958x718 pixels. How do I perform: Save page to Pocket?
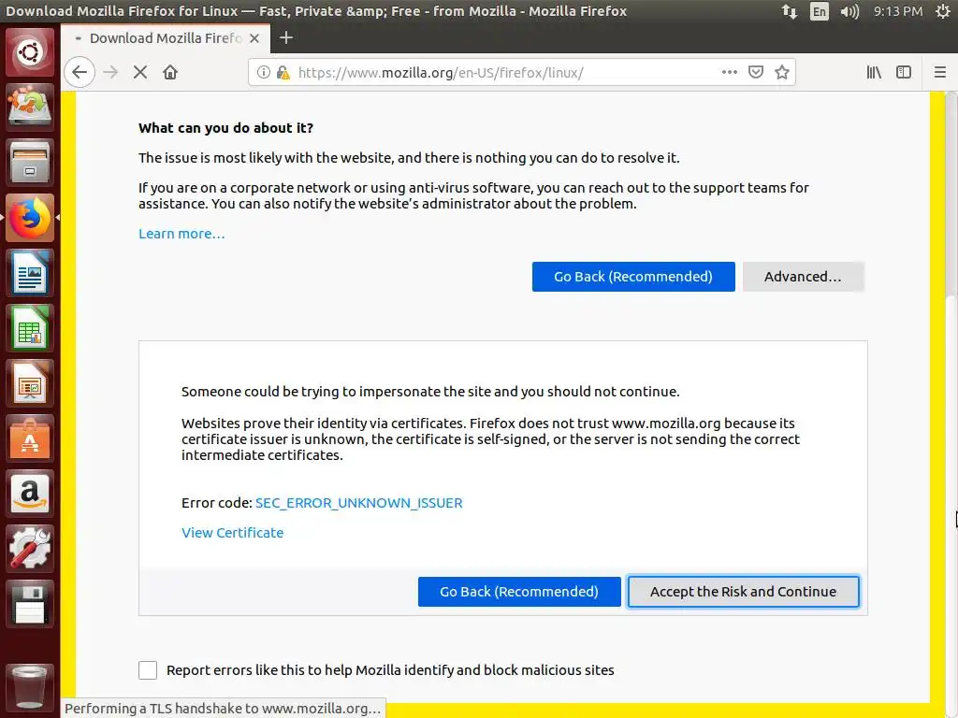click(756, 72)
